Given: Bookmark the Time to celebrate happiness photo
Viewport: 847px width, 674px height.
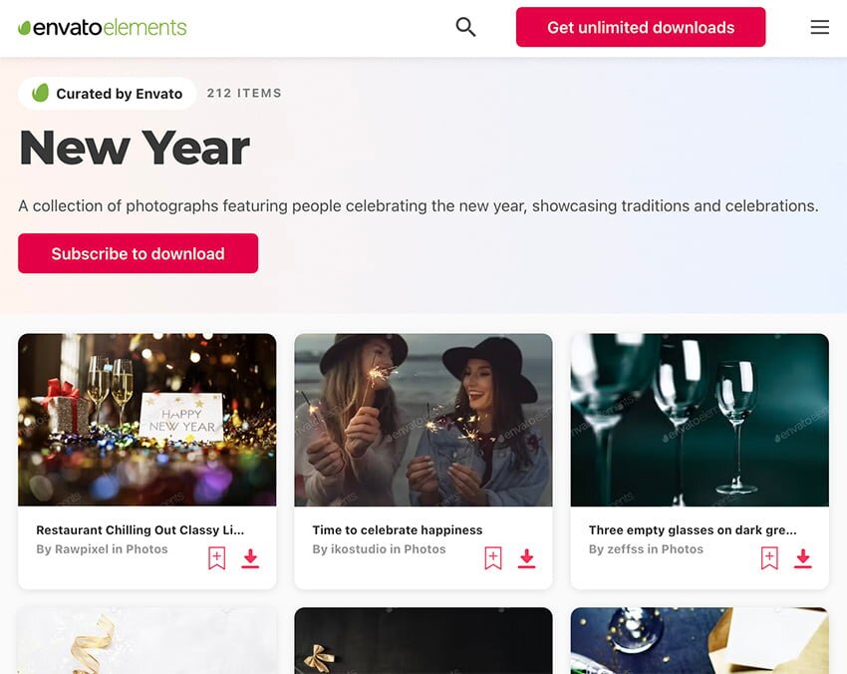Looking at the screenshot, I should 493,558.
